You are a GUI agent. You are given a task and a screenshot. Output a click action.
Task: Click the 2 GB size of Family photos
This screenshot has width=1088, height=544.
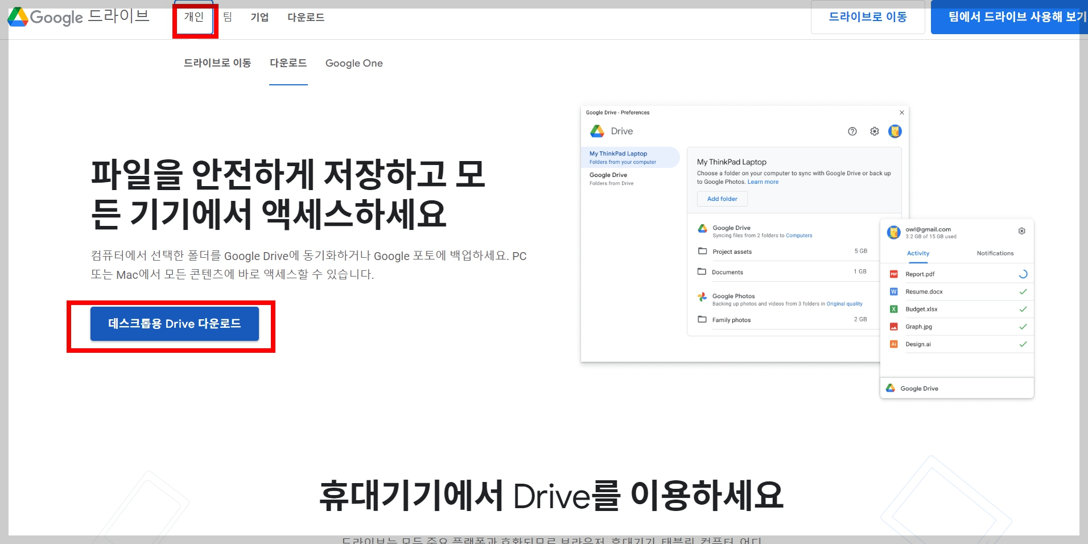coord(860,319)
